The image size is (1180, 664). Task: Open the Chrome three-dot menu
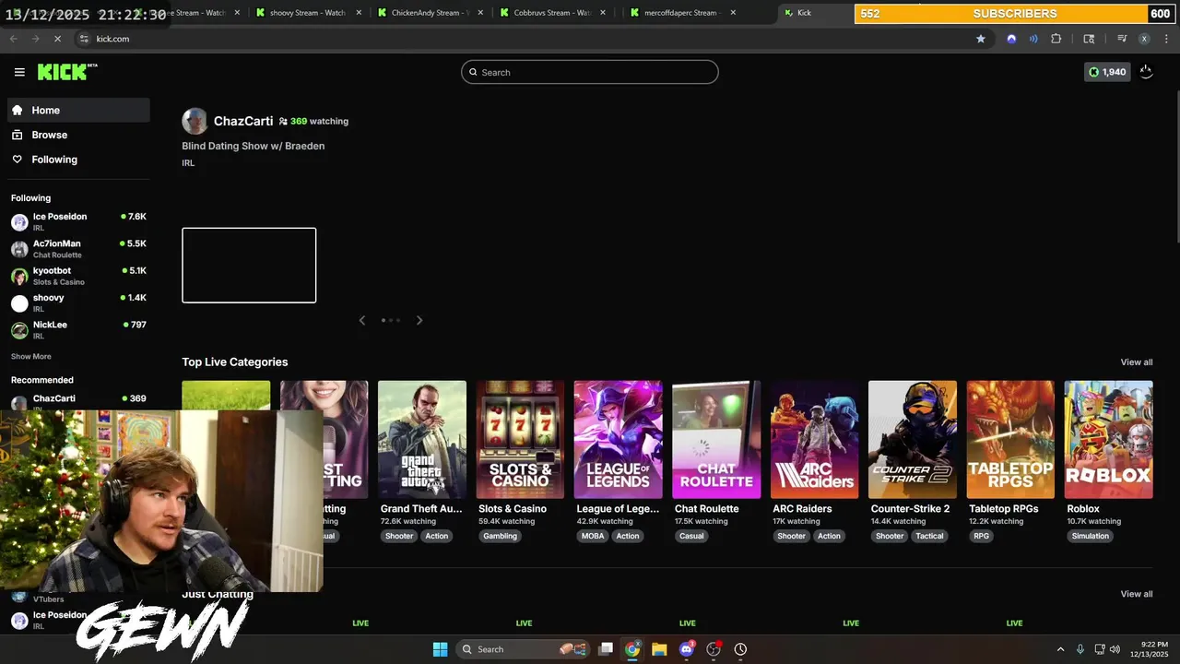[x=1167, y=39]
